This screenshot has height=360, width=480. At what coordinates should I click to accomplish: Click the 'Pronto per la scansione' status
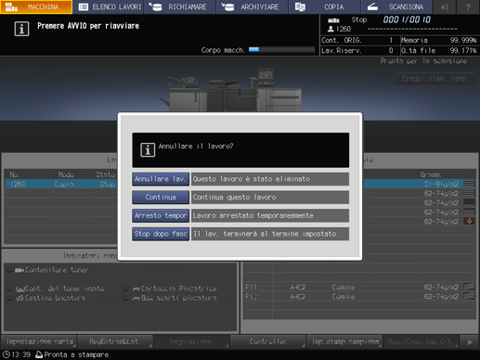[423, 61]
